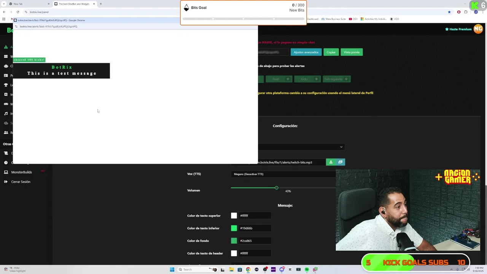Trigger the Kicks test alert
Screen dimensions: 487x274
307,79
